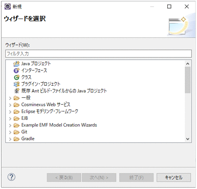Select the Java プロジェクト text entry
The width and height of the screenshot is (197, 189).
[x=36, y=64]
